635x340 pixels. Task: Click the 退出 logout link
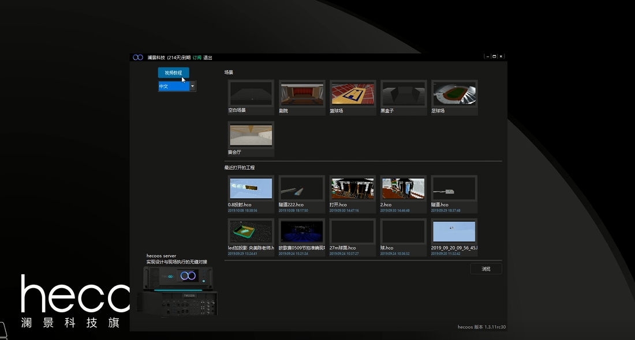point(208,58)
